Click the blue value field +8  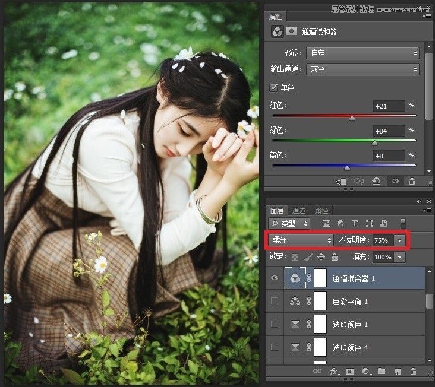pos(389,156)
